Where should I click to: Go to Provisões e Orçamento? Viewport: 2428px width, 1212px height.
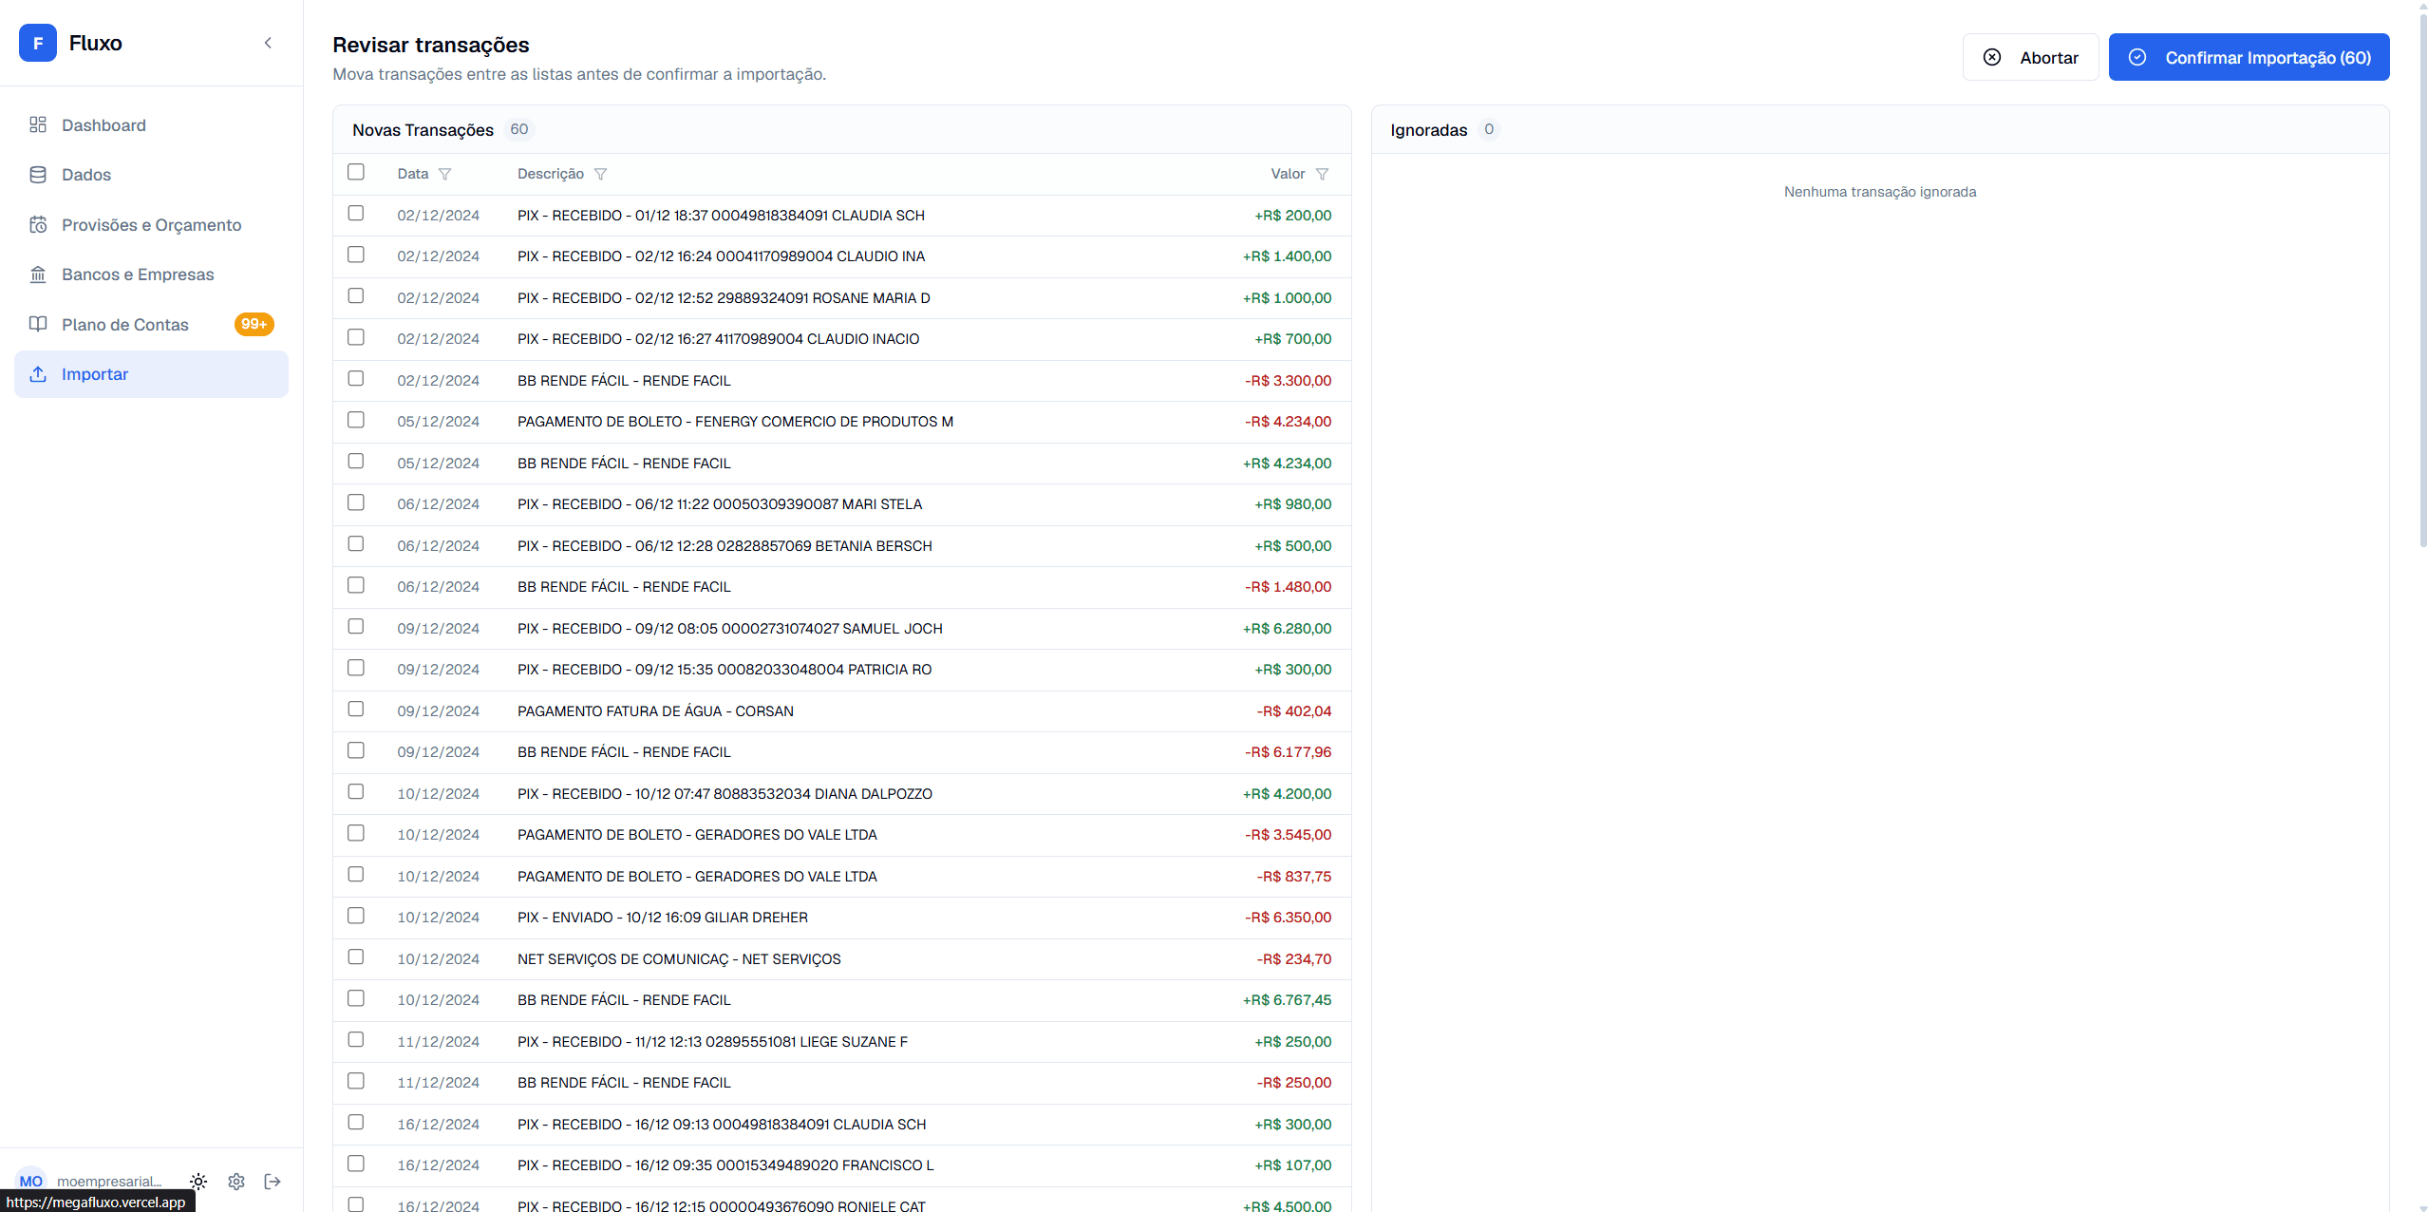[x=152, y=225]
